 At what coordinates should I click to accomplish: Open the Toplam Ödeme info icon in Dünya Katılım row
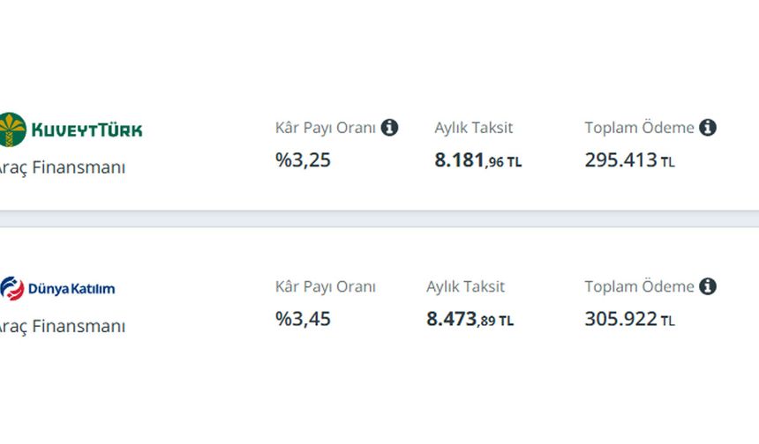pos(708,286)
